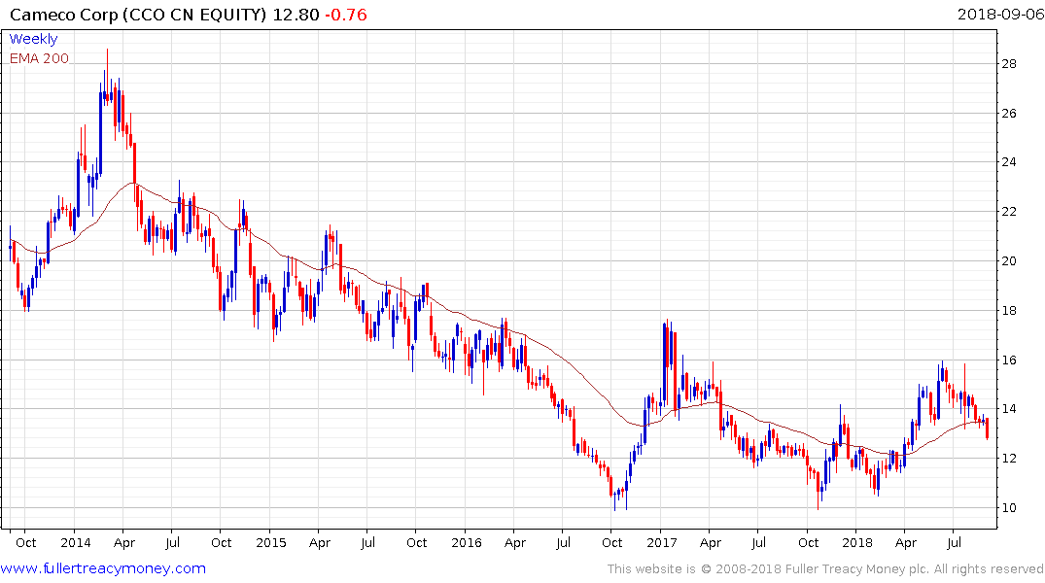The height and width of the screenshot is (583, 1045).
Task: Click the 2018 year label on time axis
Action: click(857, 542)
